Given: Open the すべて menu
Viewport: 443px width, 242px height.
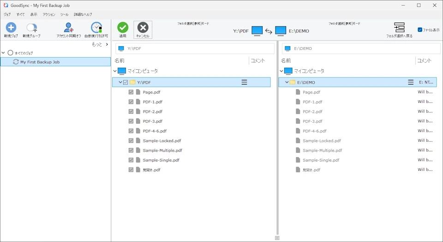Looking at the screenshot, I should coord(20,14).
